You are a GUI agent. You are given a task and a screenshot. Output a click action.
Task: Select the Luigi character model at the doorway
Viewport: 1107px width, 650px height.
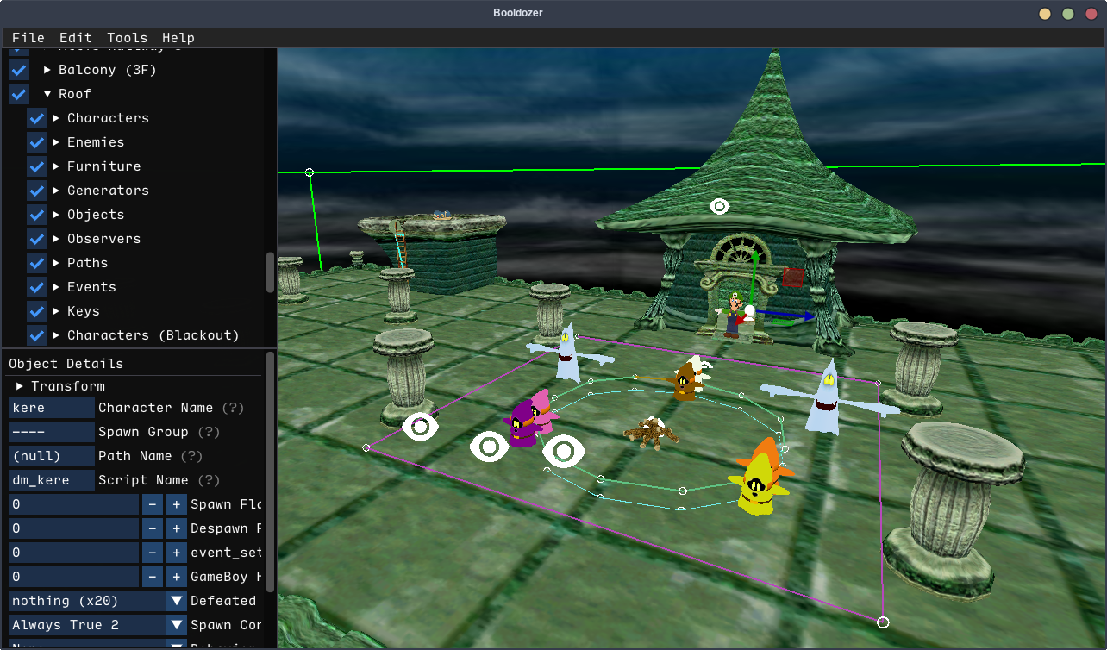pyautogui.click(x=733, y=314)
